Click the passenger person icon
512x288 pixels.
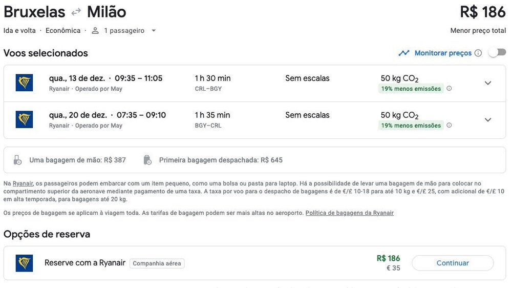pos(95,31)
